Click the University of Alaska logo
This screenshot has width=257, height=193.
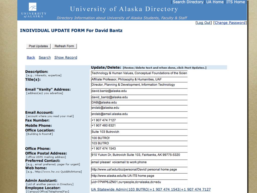(x=34, y=10)
